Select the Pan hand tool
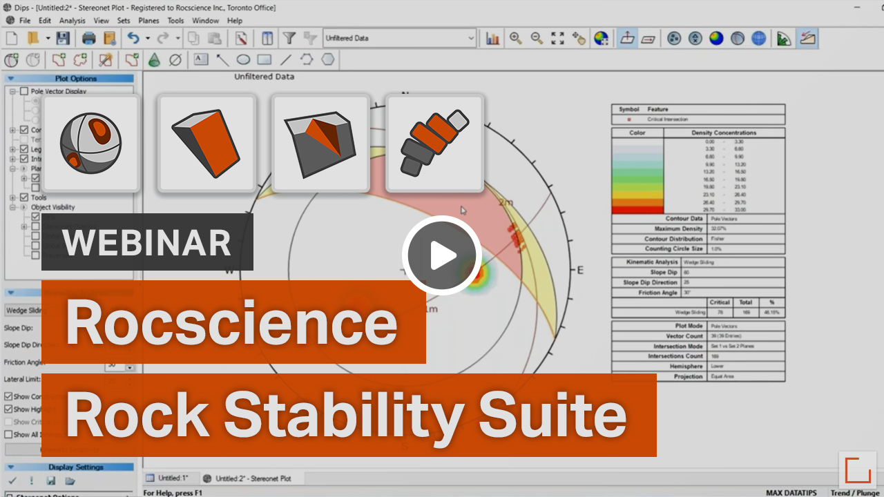This screenshot has height=497, width=884. 579,39
